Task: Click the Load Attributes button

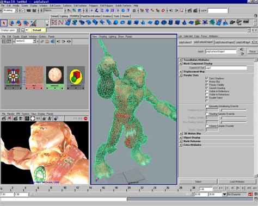Action: (237, 182)
